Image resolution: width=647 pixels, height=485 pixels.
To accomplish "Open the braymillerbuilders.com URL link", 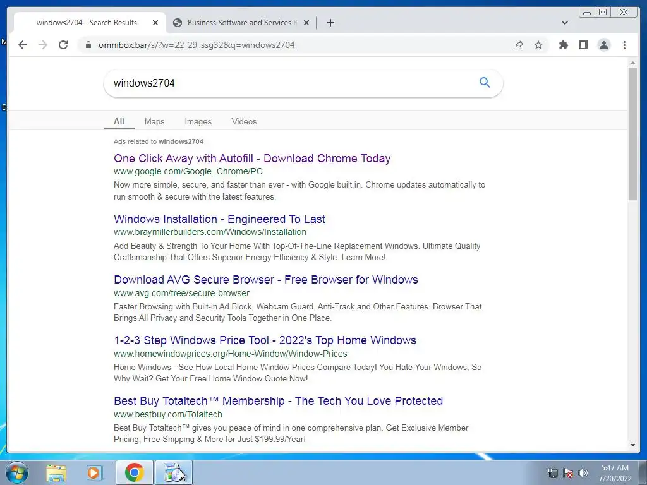I will pos(210,232).
